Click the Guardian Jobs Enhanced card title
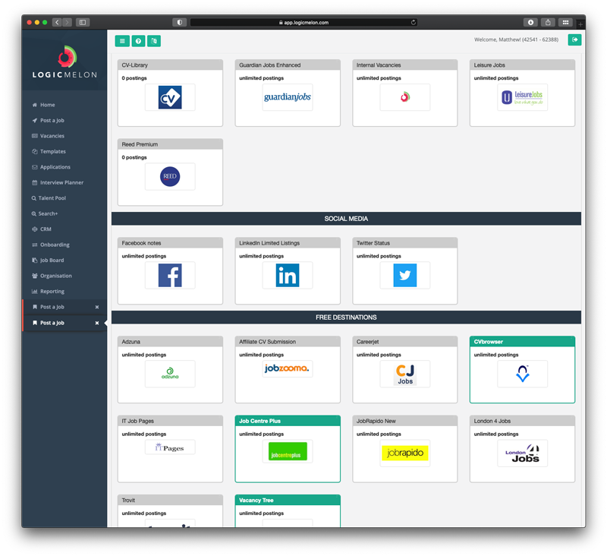Image resolution: width=607 pixels, height=556 pixels. pyautogui.click(x=270, y=65)
